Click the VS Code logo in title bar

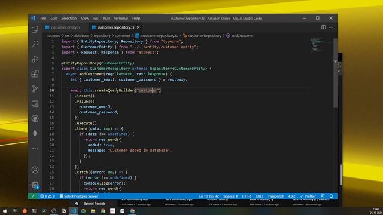tap(33, 18)
